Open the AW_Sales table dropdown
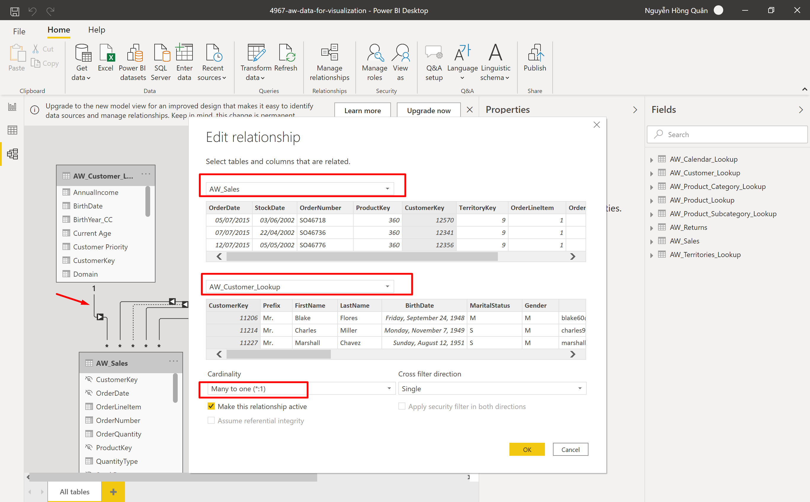The width and height of the screenshot is (810, 502). (300, 189)
